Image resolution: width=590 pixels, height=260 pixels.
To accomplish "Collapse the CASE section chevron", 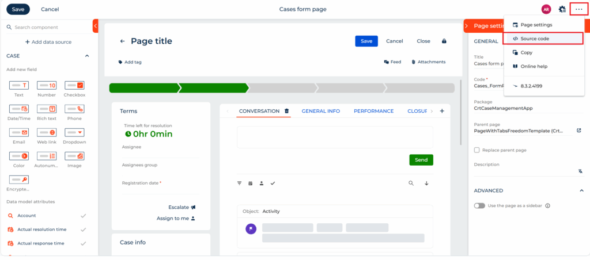I will (87, 56).
